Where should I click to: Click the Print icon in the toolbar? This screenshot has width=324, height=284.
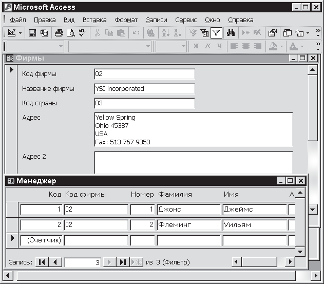tap(59, 33)
